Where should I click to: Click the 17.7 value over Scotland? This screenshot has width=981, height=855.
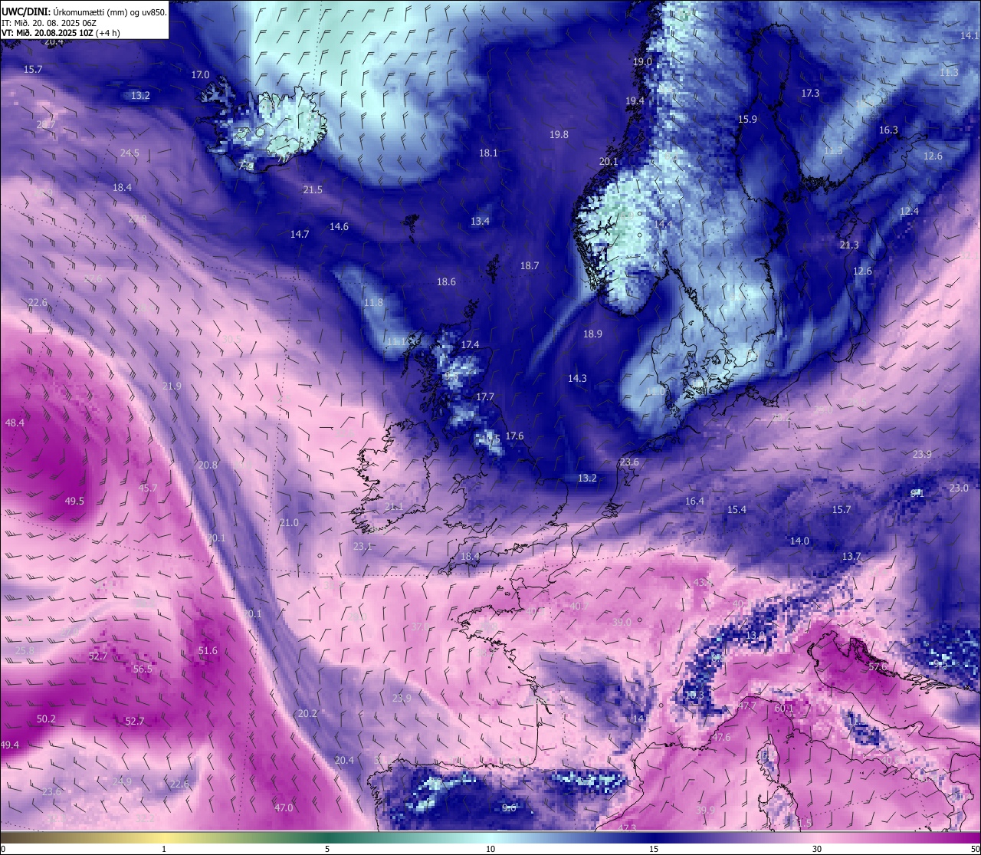tap(485, 397)
